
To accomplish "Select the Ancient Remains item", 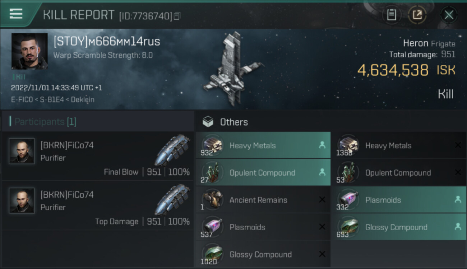I will (263, 200).
